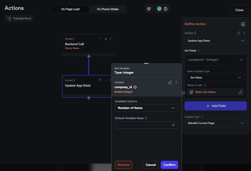The width and height of the screenshot is (251, 171).
Task: Move Action 1 down with the arrow icon
Action: [106, 39]
